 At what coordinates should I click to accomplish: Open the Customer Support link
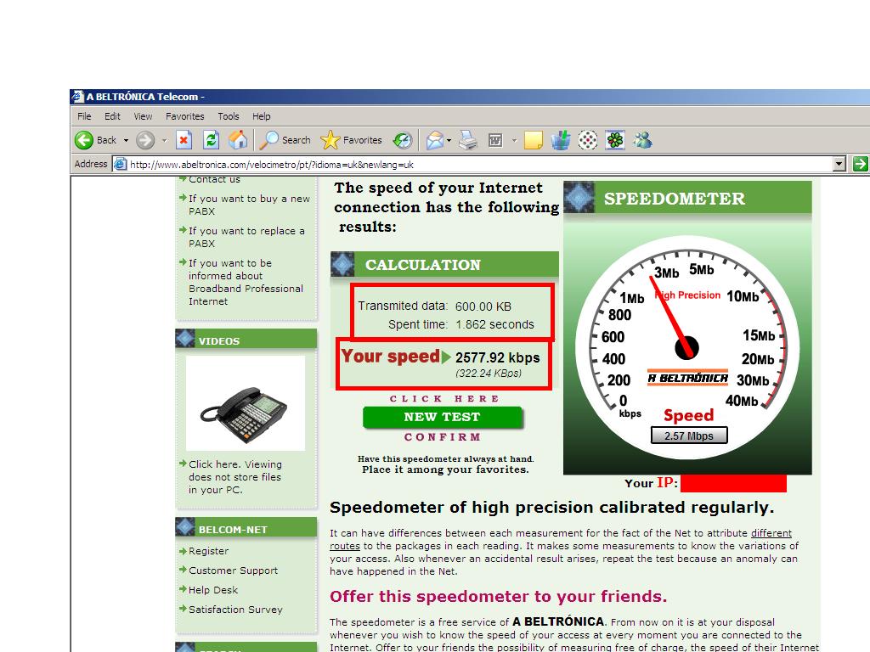233,570
